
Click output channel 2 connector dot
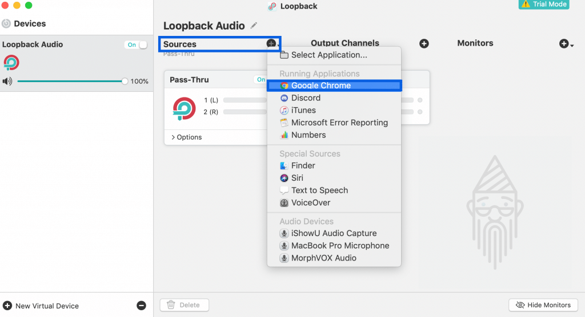420,112
